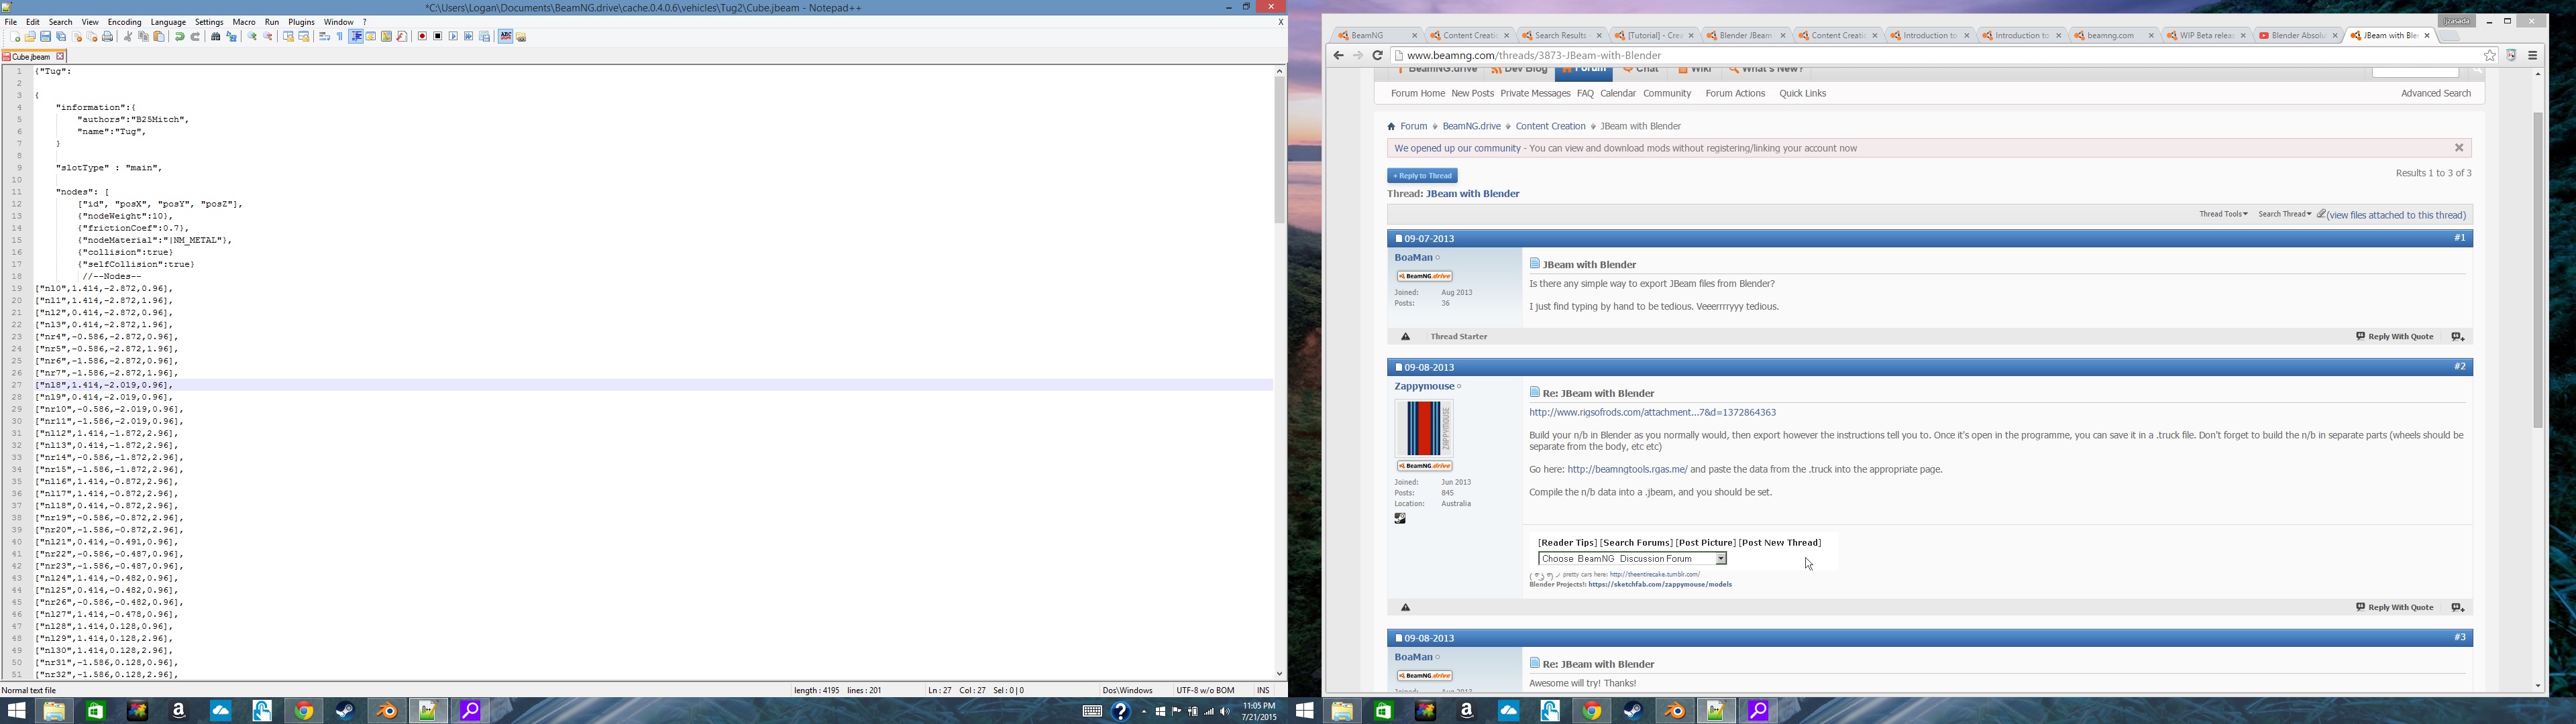This screenshot has height=724, width=2576.
Task: Toggle Word Wrap in the Notepad++ toolbar
Action: click(324, 37)
